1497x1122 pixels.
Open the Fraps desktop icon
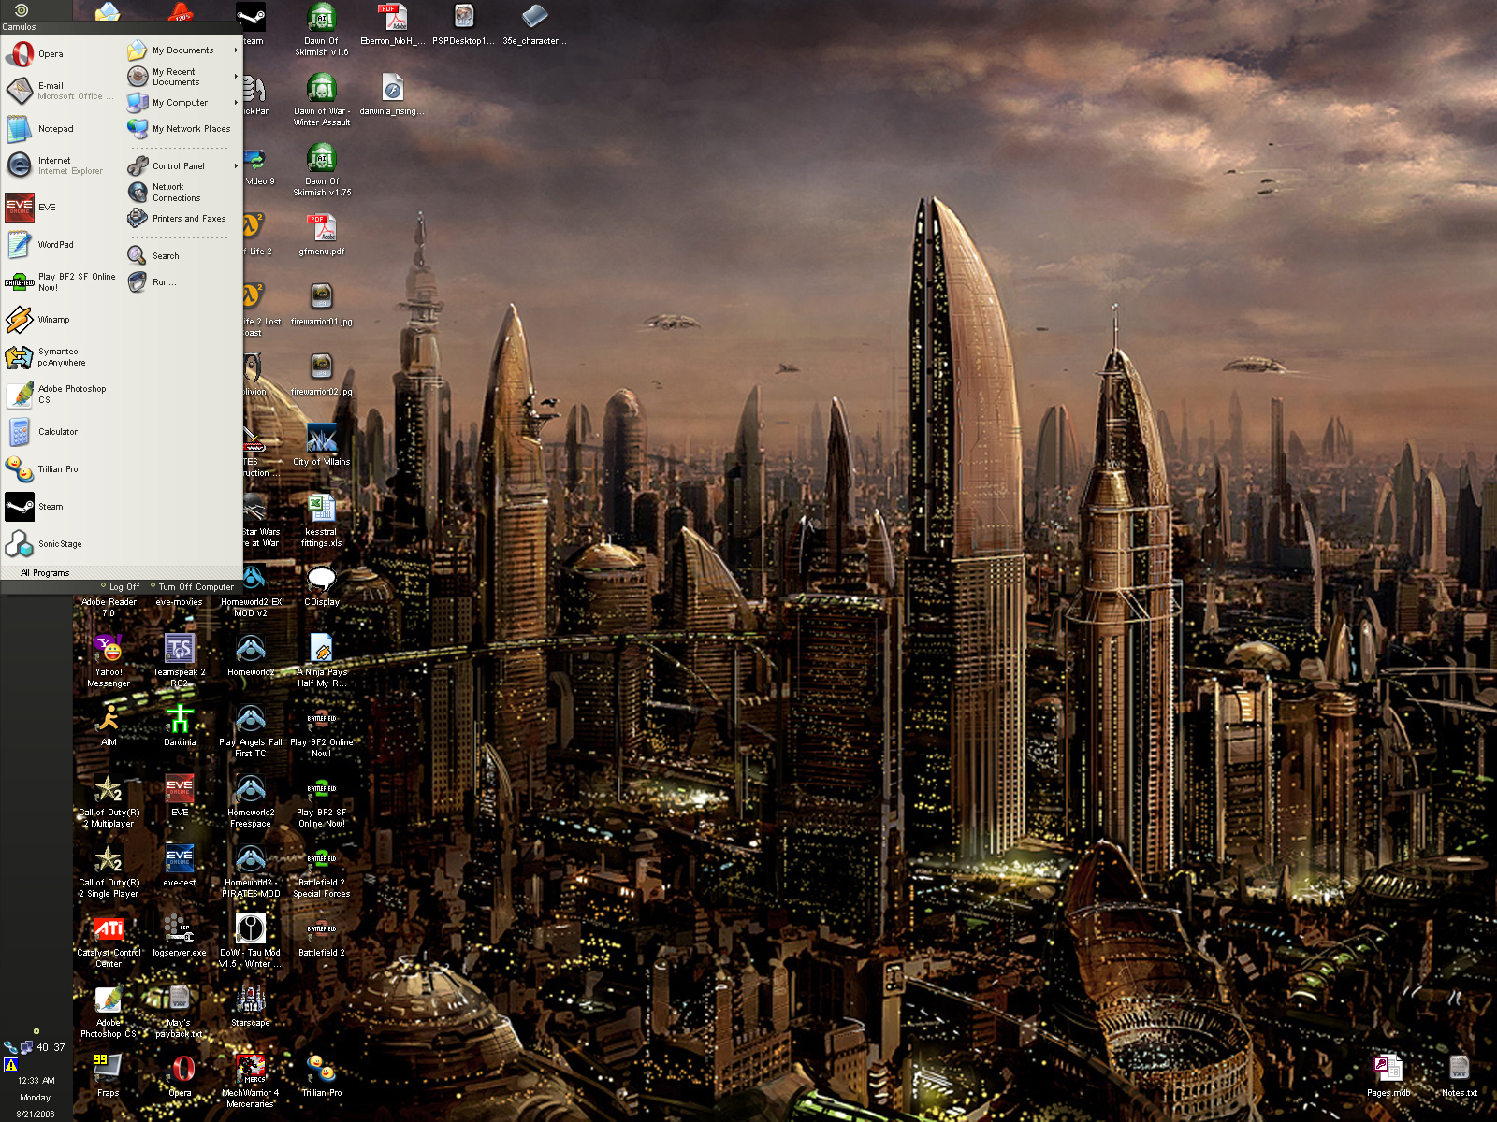pyautogui.click(x=108, y=1070)
